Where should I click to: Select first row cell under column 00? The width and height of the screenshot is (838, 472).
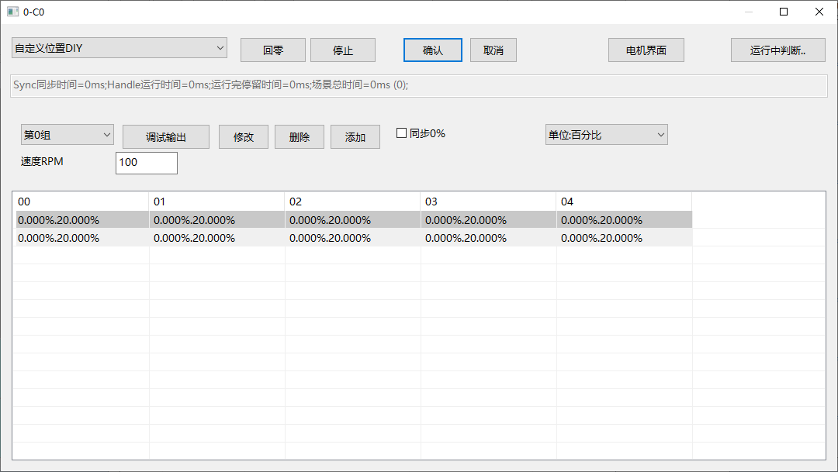(82, 220)
